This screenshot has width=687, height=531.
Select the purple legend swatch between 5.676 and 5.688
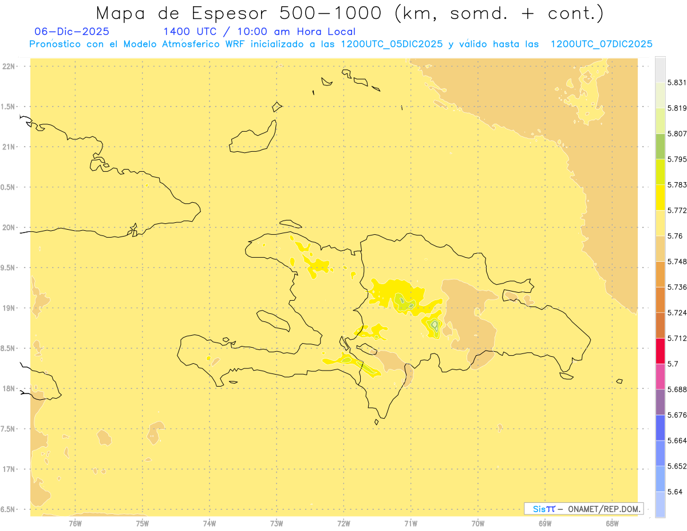[660, 402]
